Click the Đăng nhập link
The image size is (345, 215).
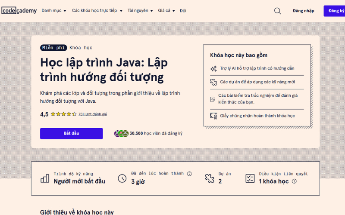(304, 11)
